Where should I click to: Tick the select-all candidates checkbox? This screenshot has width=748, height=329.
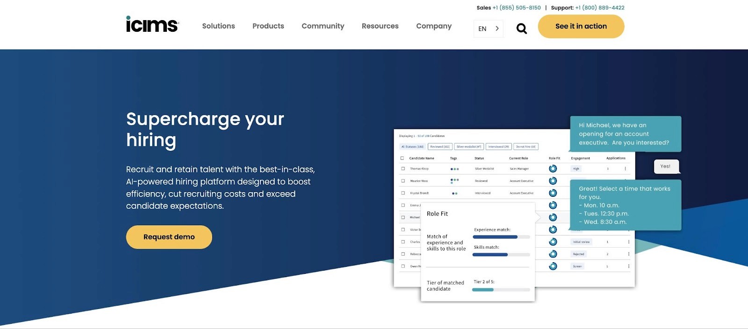point(402,158)
